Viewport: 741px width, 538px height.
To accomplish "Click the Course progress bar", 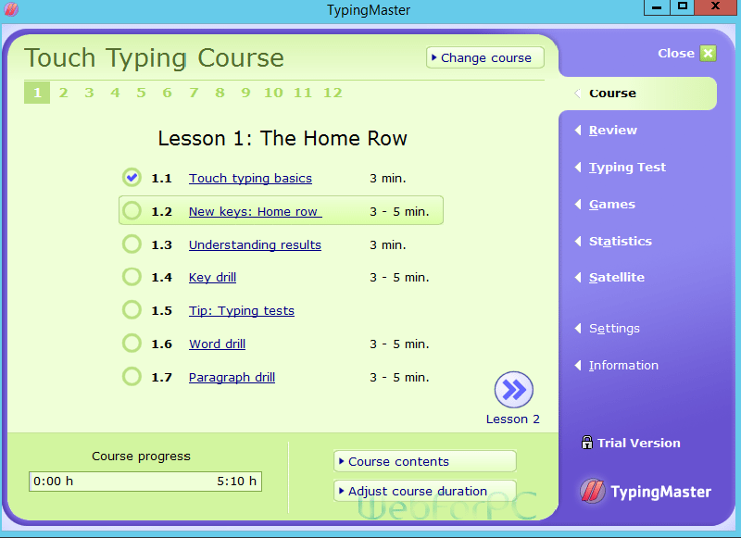I will pos(145,482).
